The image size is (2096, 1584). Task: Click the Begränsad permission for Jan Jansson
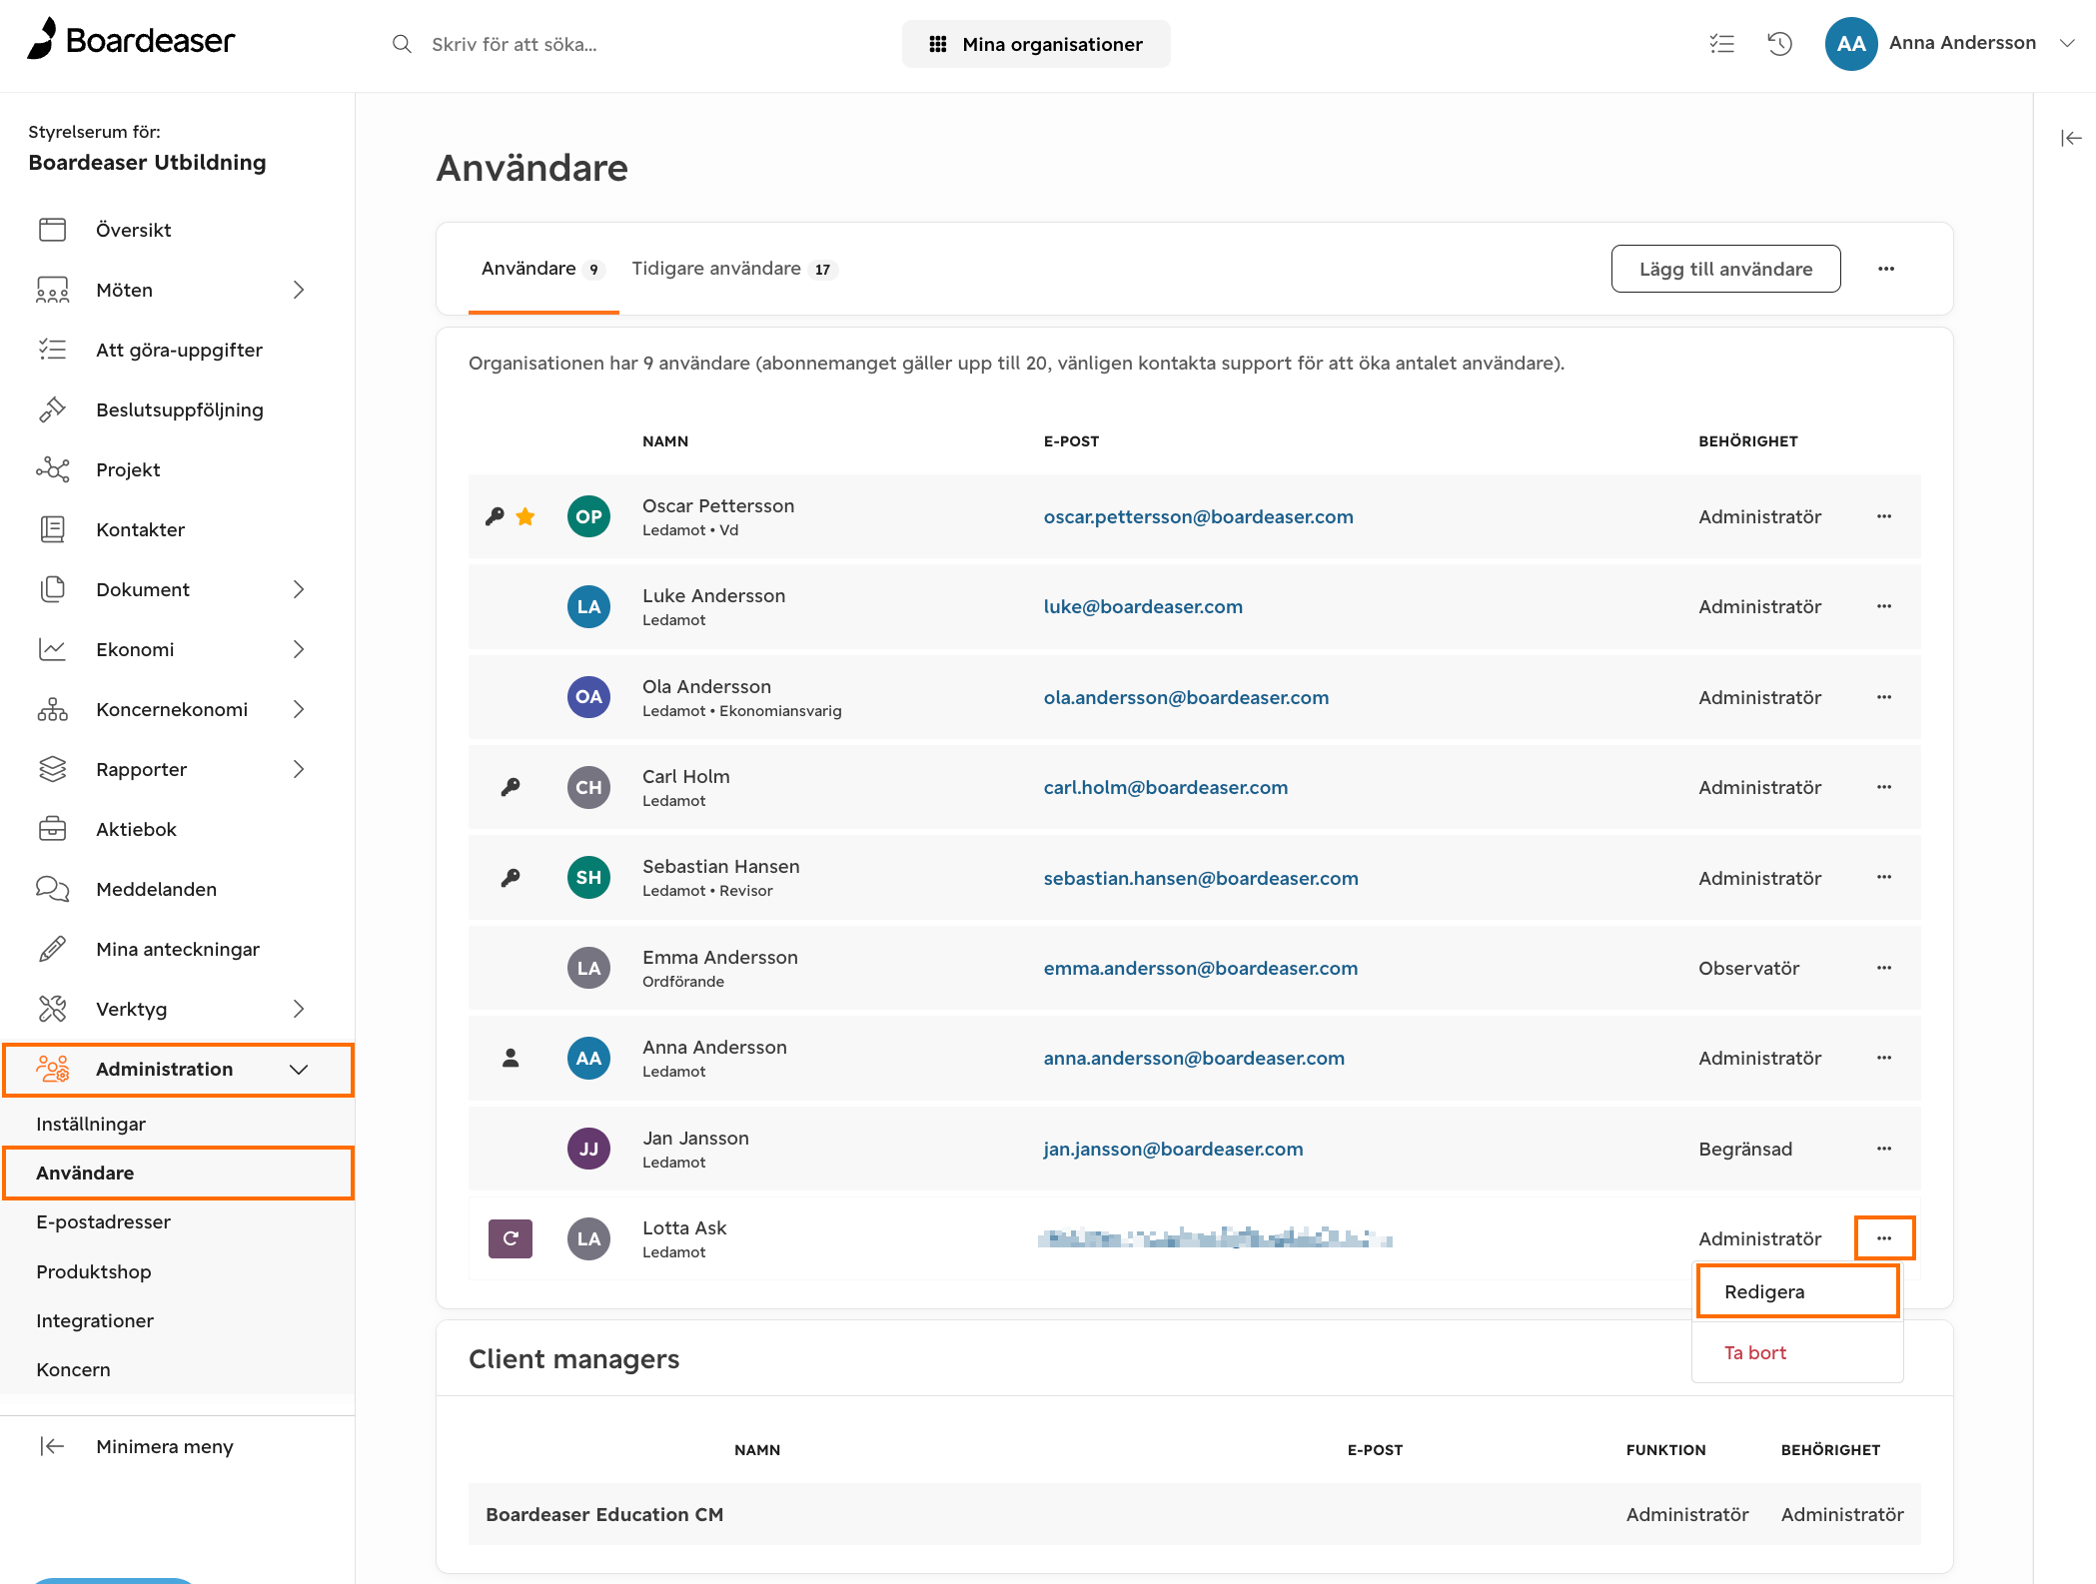[x=1745, y=1149]
